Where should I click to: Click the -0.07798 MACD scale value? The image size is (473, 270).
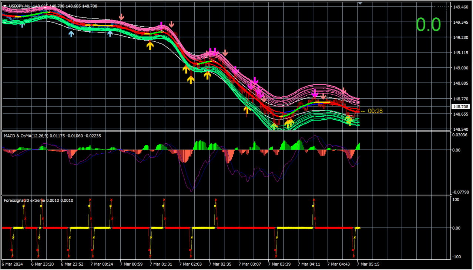(x=460, y=192)
